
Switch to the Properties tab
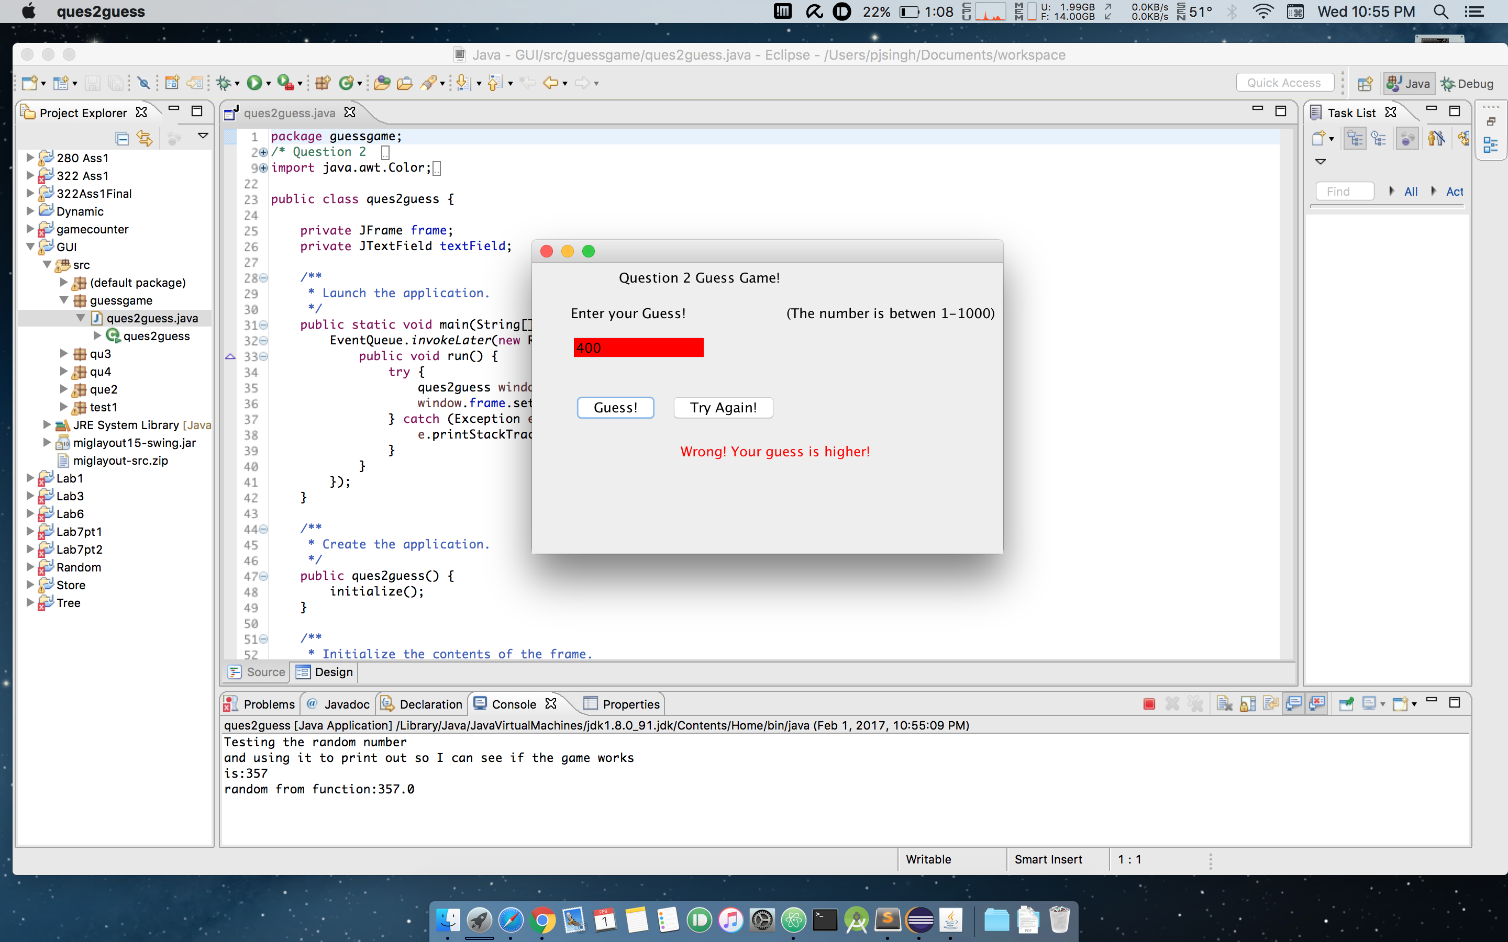(622, 704)
